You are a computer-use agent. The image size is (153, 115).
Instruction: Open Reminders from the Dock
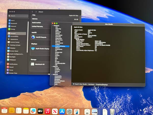(19, 111)
